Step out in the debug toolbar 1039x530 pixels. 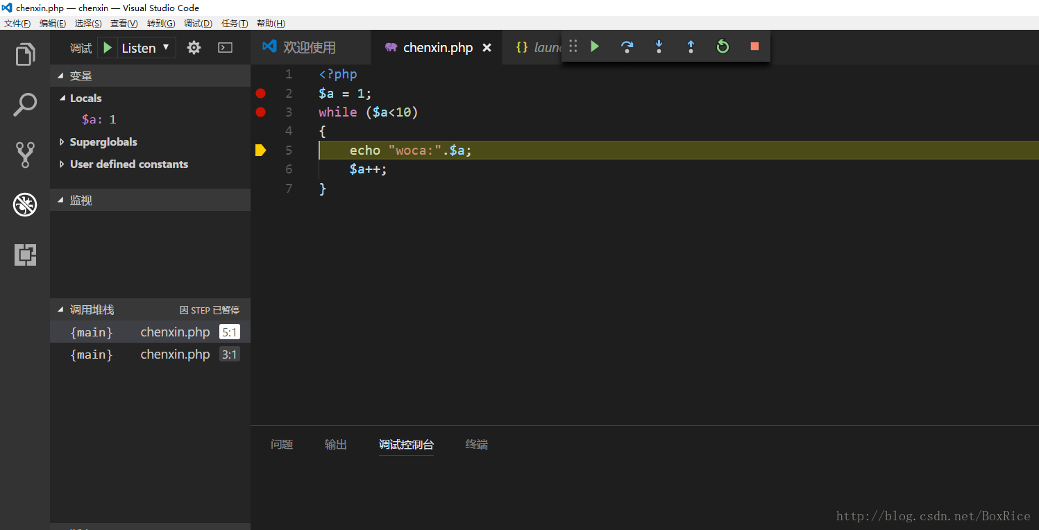(x=691, y=46)
